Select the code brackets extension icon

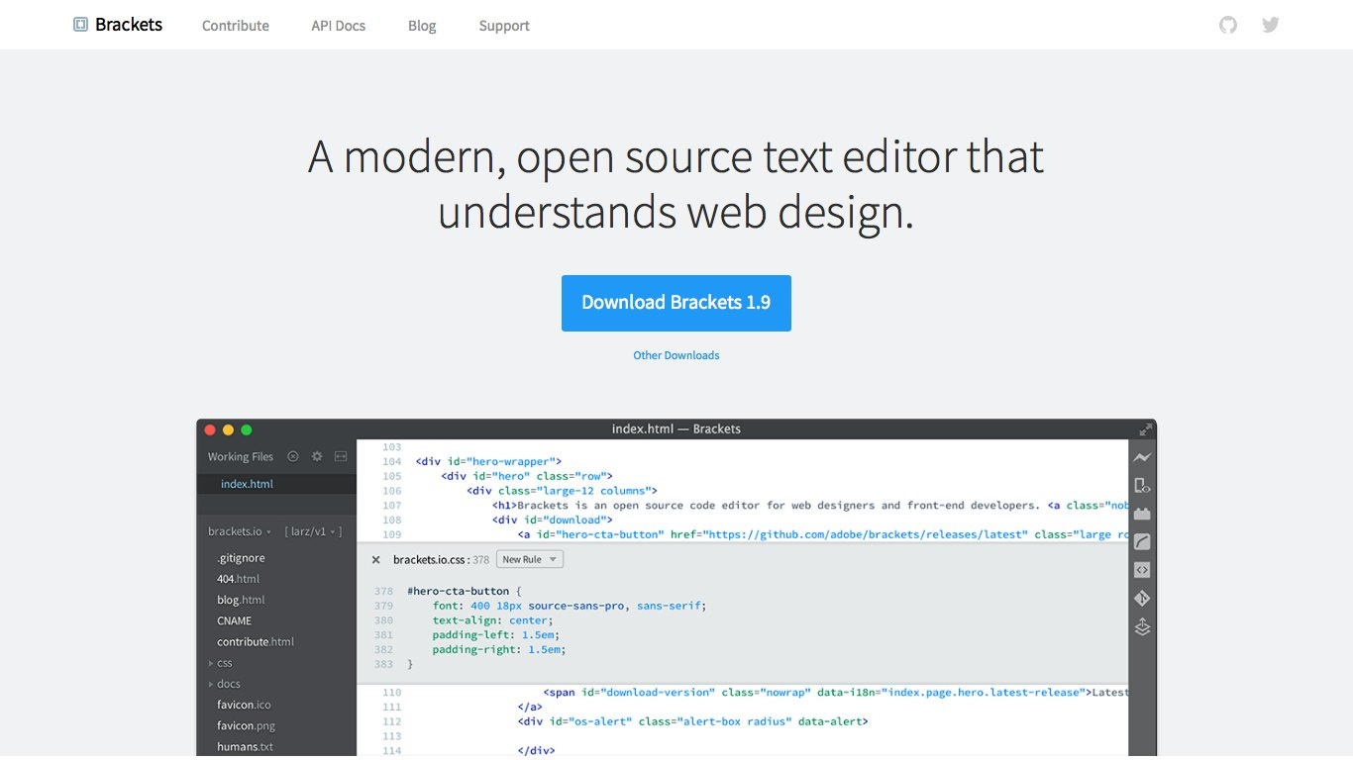(1142, 569)
